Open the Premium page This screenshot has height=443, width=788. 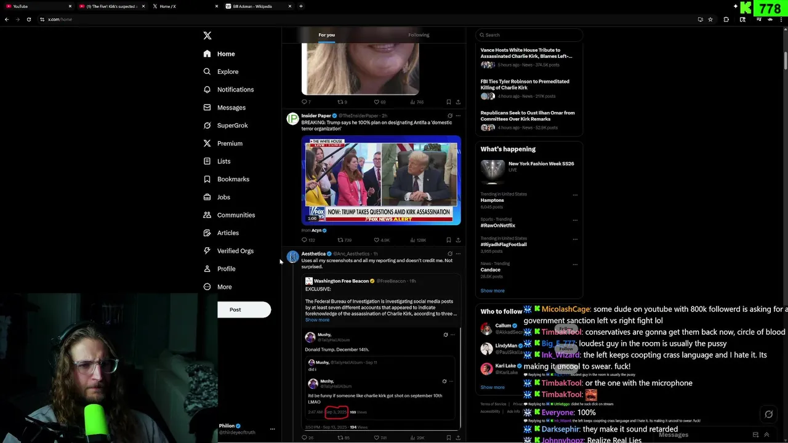coord(223,143)
